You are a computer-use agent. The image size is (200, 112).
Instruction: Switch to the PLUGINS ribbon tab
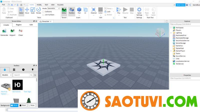60,5
